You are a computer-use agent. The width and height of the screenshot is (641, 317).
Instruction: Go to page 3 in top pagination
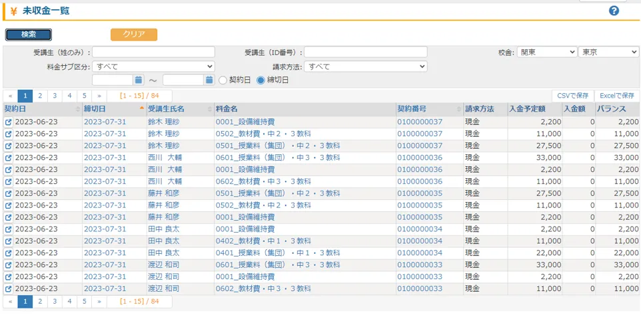pos(55,96)
